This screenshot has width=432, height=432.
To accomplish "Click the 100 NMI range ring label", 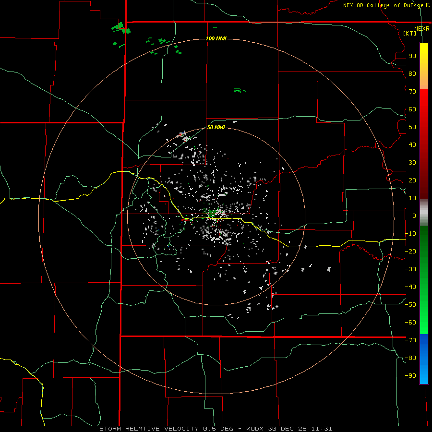I will click(216, 38).
